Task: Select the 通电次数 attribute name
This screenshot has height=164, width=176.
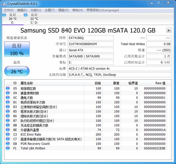Action: tap(27, 98)
